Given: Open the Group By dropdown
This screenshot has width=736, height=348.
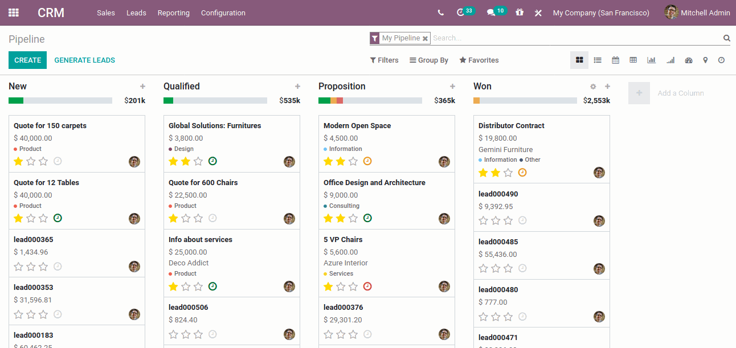Looking at the screenshot, I should pos(429,60).
